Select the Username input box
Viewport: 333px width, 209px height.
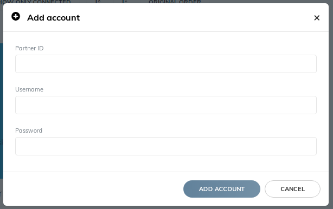(166, 105)
